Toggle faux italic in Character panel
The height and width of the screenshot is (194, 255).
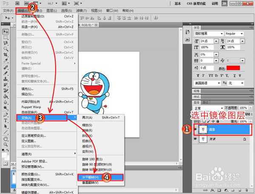click(203, 75)
